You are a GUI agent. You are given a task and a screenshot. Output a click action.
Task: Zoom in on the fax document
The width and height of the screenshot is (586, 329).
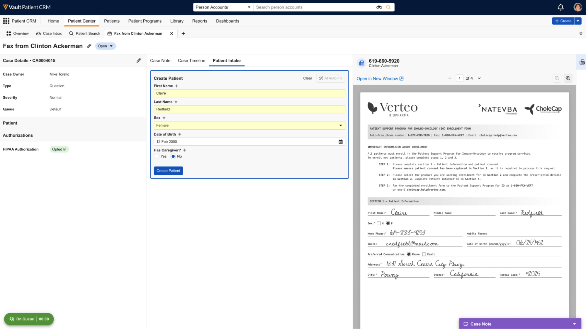[x=568, y=78]
